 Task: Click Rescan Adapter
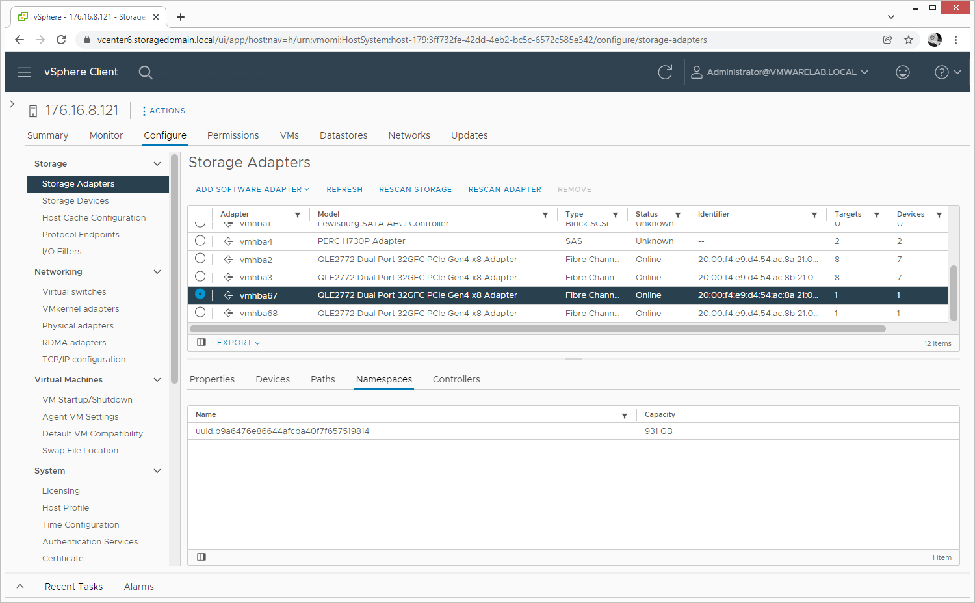click(504, 189)
